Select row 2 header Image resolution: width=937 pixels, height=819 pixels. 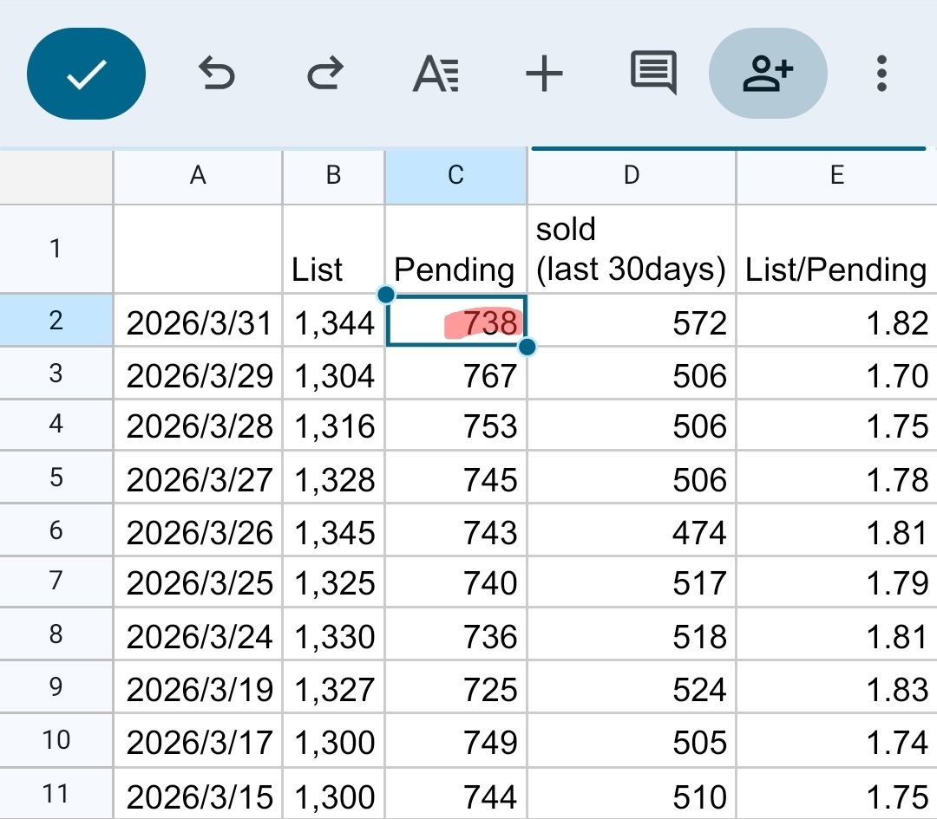pos(56,320)
